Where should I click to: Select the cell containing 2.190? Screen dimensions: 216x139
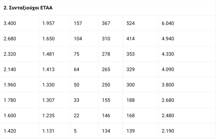point(167,130)
